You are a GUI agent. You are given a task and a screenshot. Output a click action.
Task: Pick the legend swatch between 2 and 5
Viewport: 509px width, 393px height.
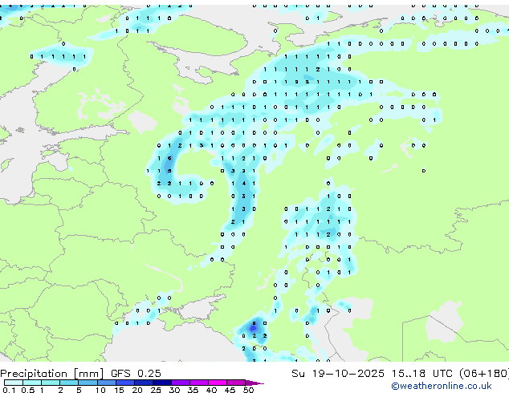tap(69, 383)
